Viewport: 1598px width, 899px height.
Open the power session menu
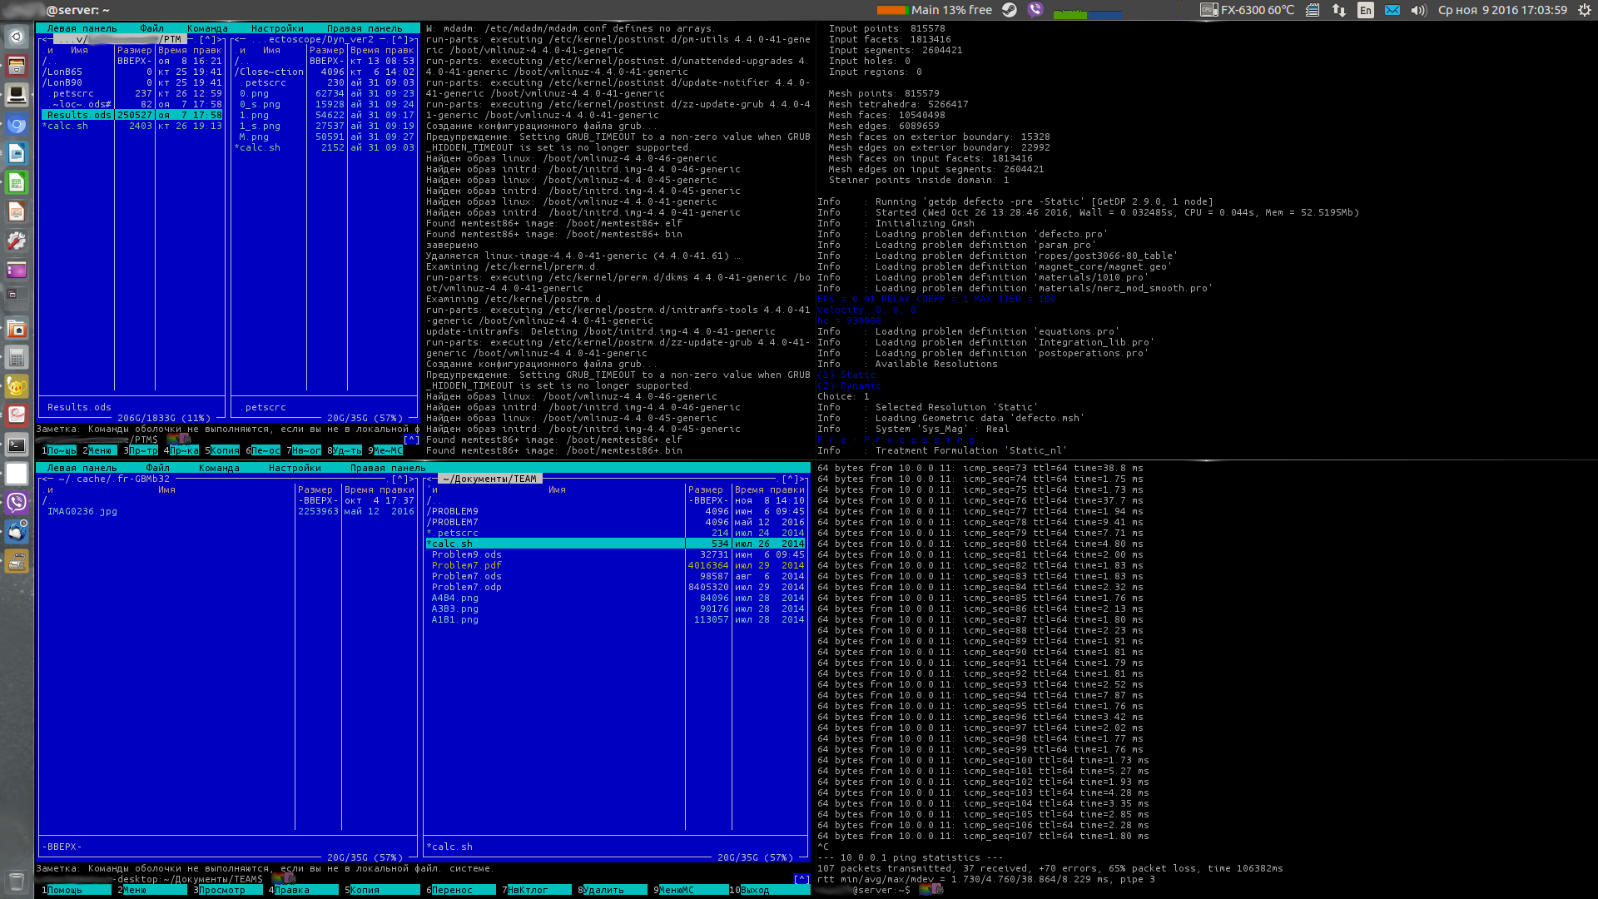(x=1584, y=10)
